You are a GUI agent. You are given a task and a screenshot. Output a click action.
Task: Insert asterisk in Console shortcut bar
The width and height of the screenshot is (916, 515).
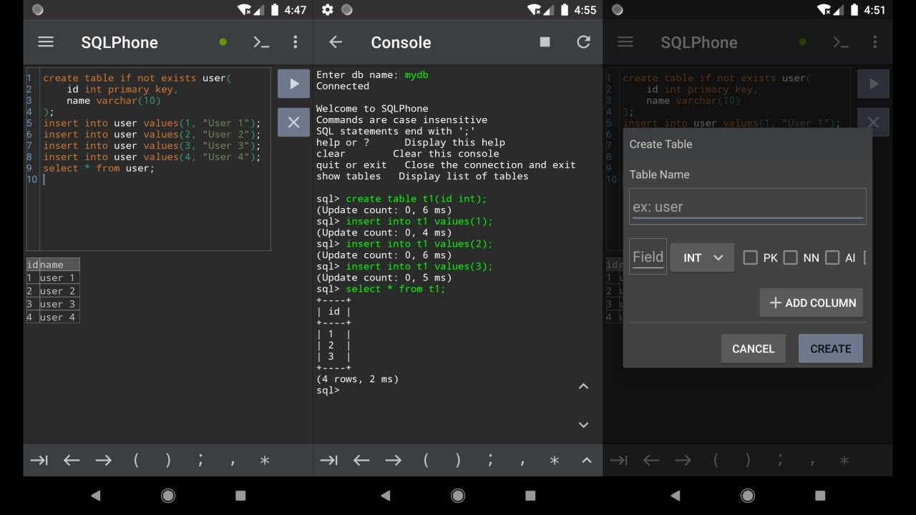pos(555,461)
